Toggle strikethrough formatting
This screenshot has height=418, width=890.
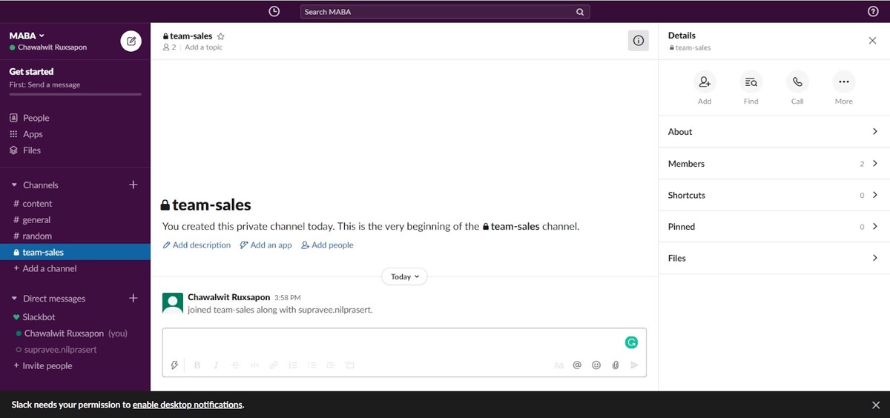coord(235,365)
